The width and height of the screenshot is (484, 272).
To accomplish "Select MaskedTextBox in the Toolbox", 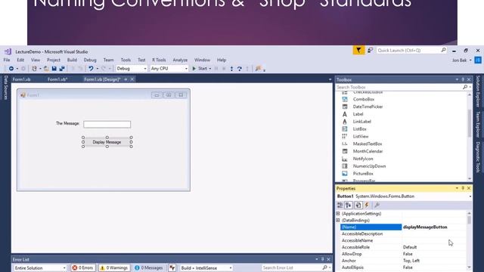I will click(x=368, y=144).
